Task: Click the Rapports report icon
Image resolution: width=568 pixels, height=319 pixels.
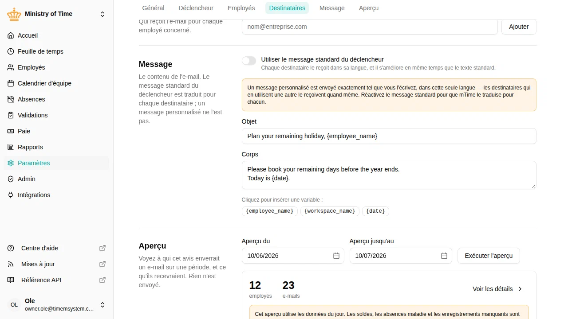Action: point(11,147)
